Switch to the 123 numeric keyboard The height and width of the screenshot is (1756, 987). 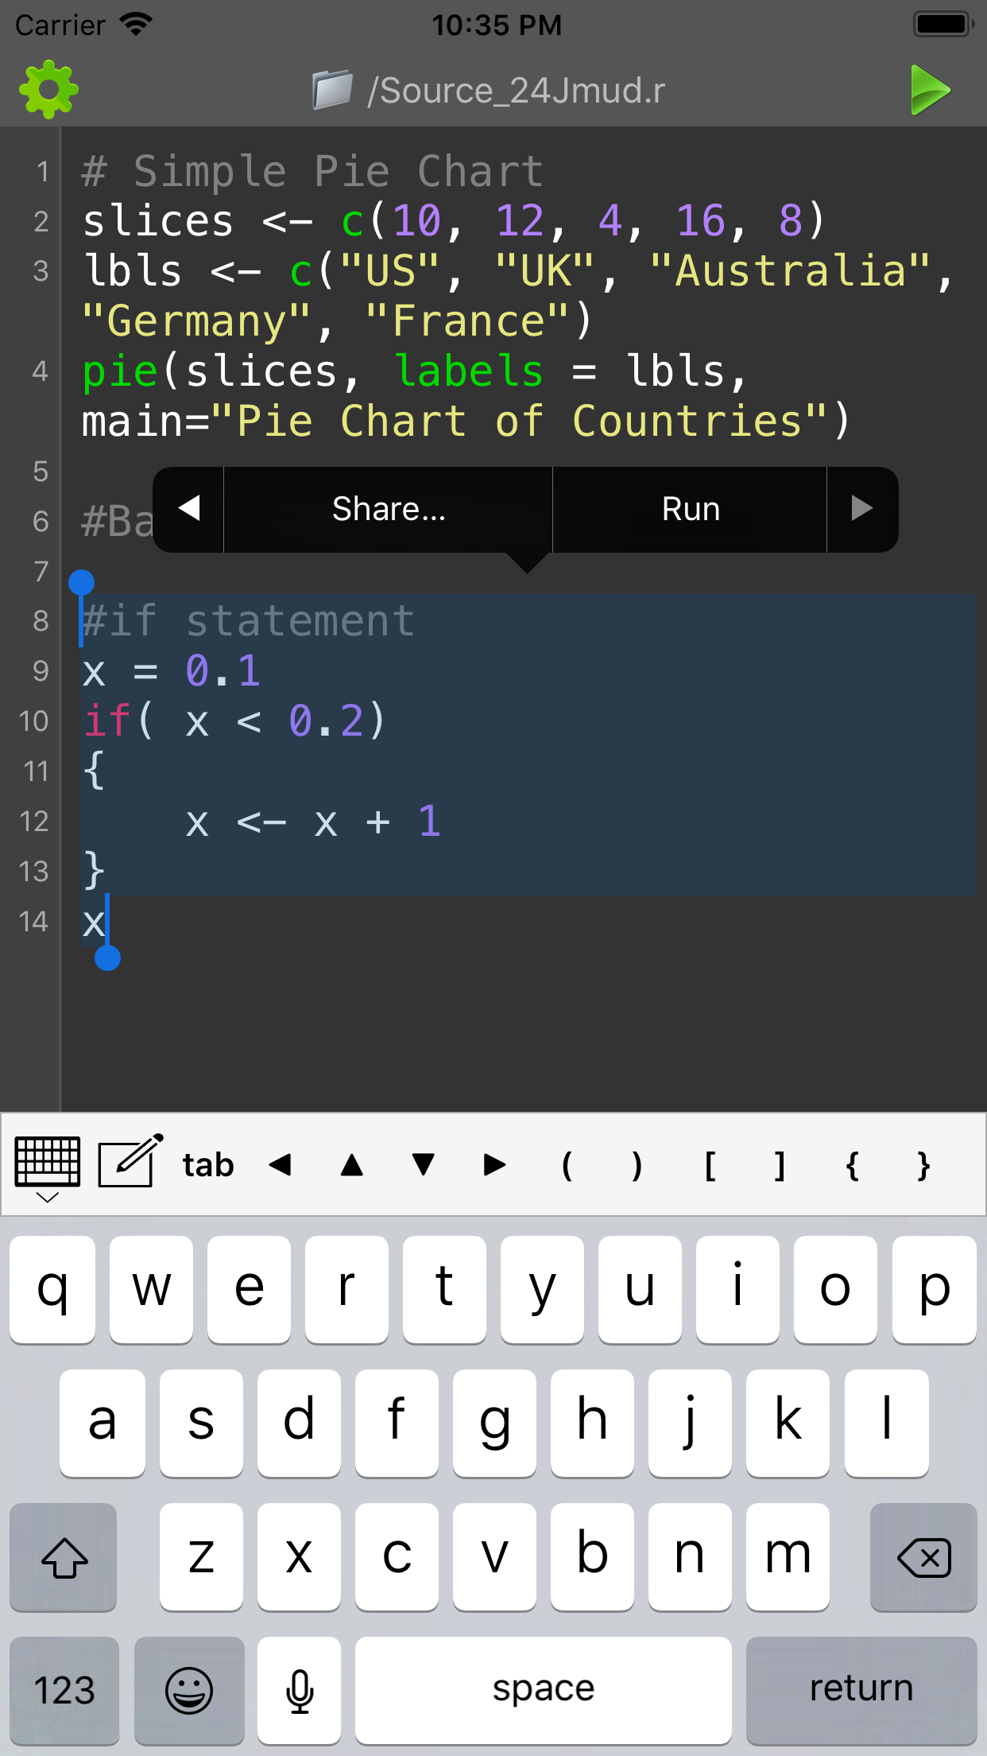pos(64,1690)
